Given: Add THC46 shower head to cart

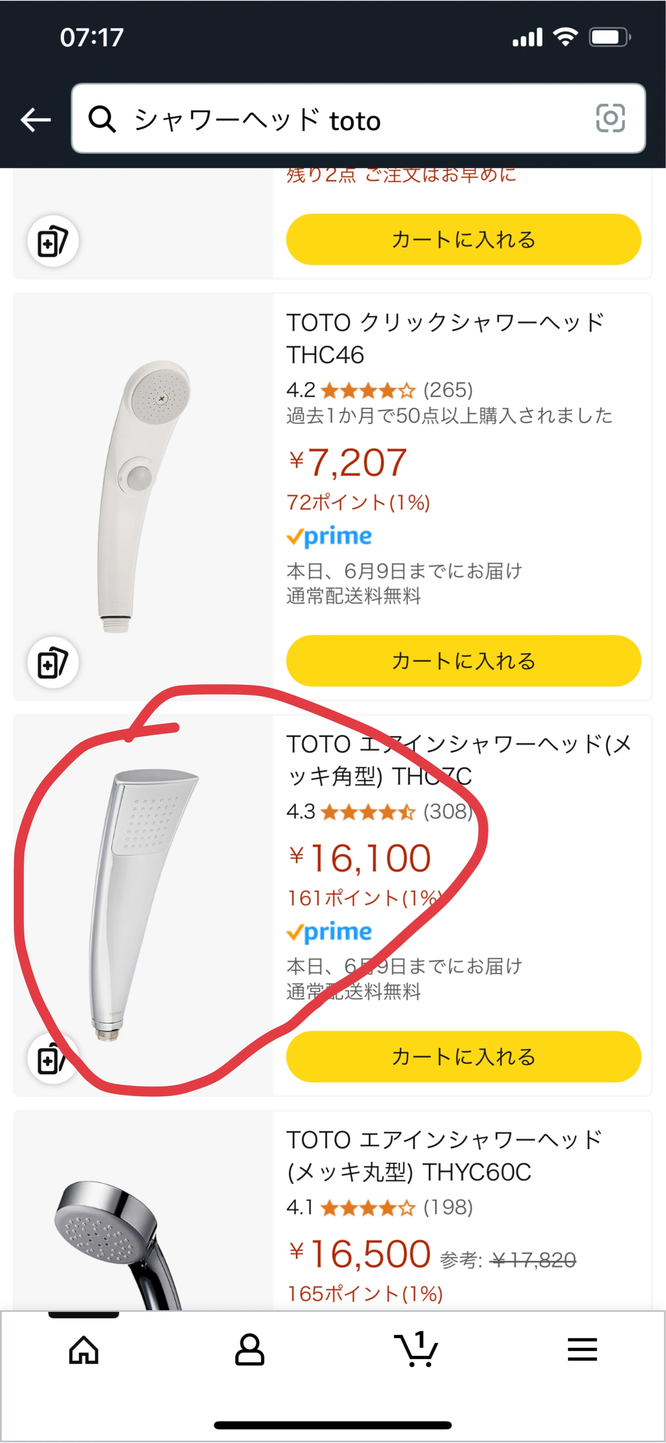Looking at the screenshot, I should coord(463,661).
